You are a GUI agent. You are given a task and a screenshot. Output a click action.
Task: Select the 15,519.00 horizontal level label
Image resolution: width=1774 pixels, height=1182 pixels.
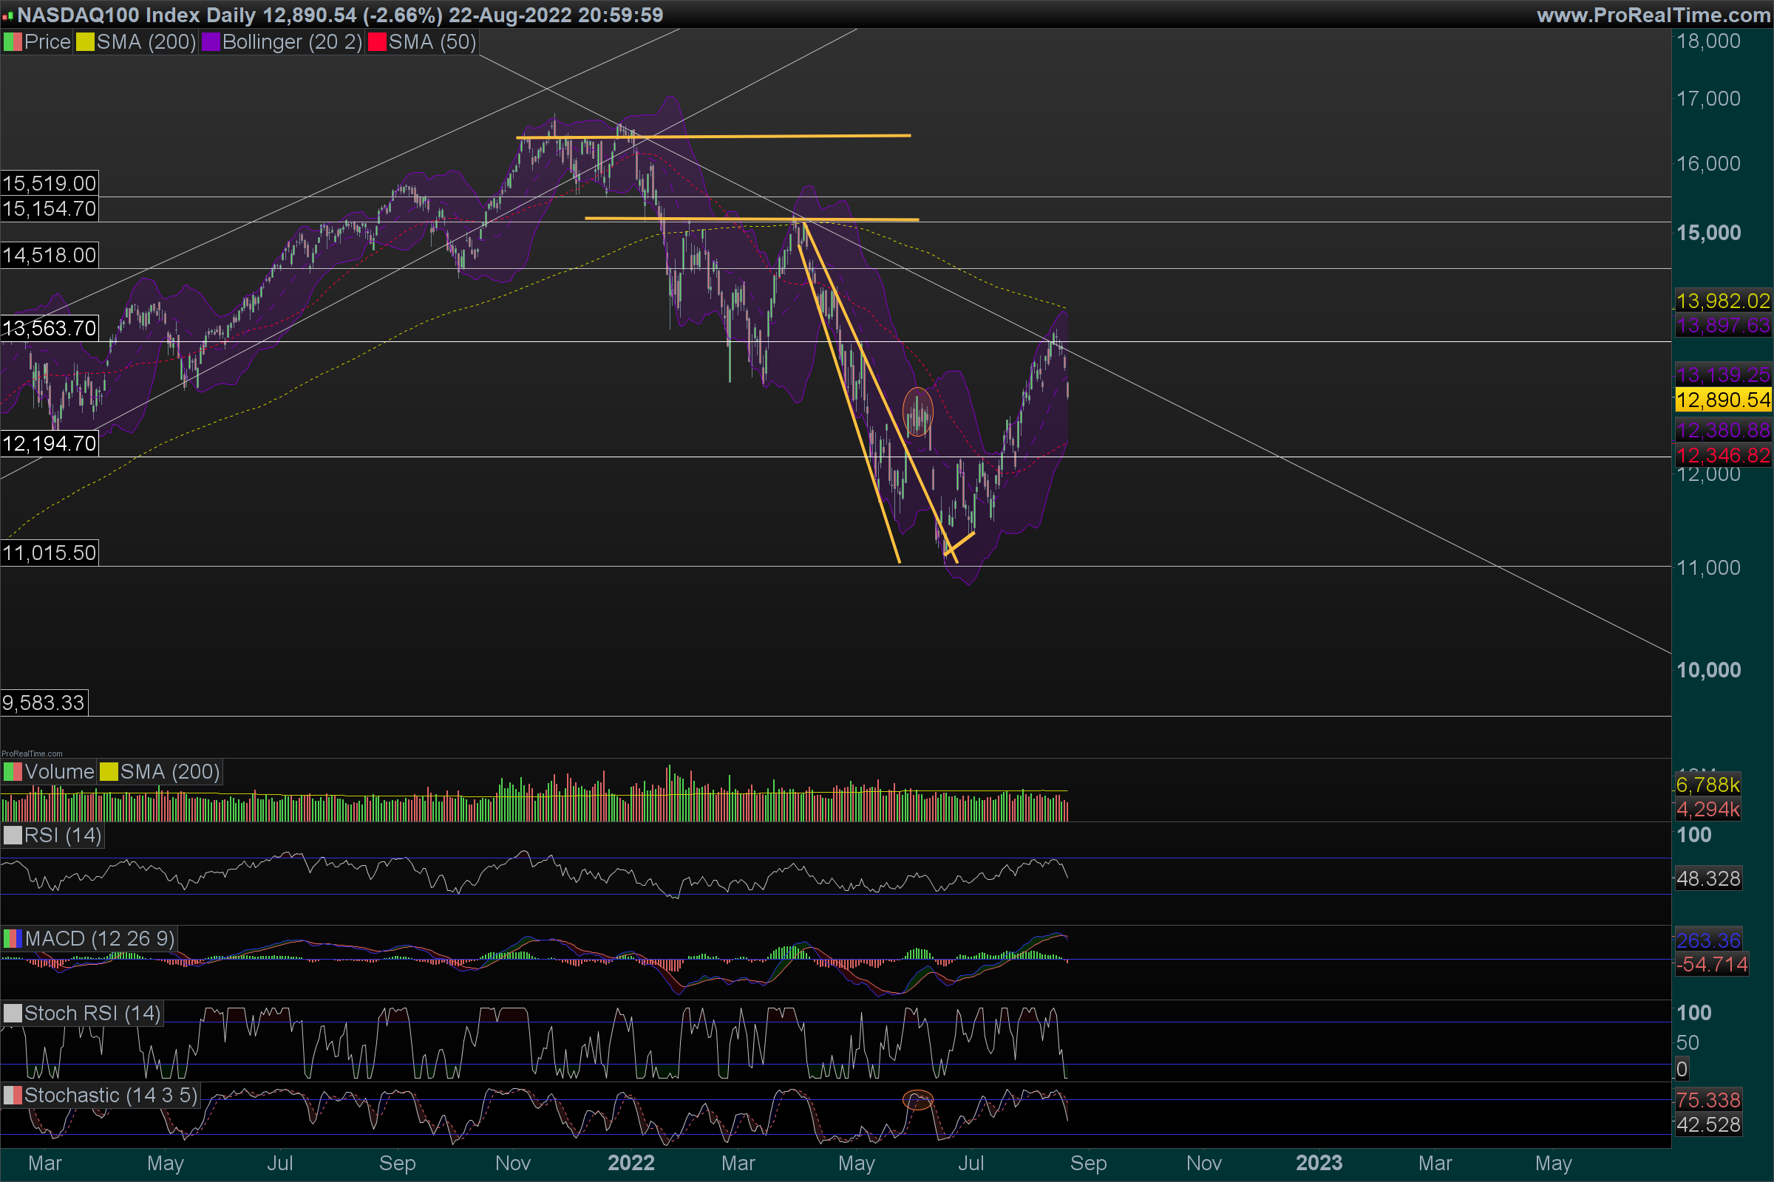[49, 183]
